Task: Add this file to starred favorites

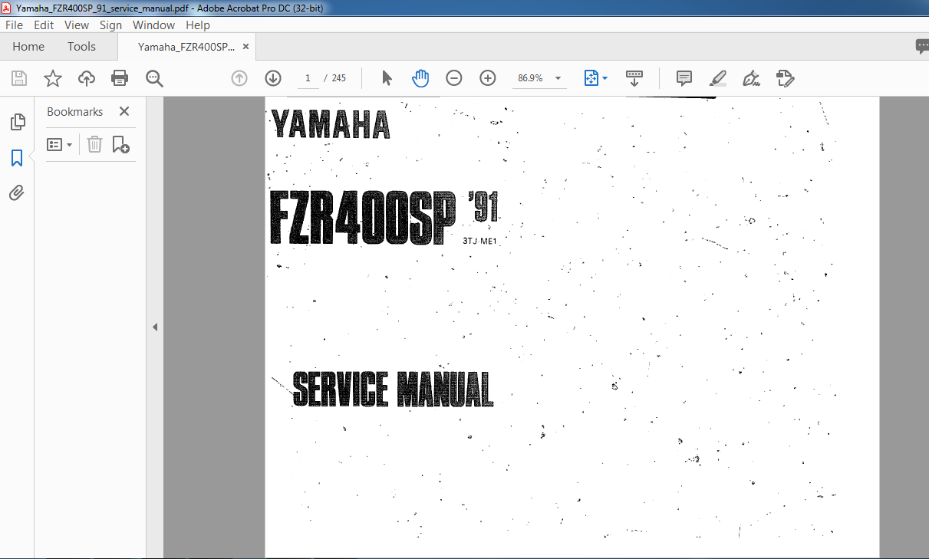Action: (53, 78)
